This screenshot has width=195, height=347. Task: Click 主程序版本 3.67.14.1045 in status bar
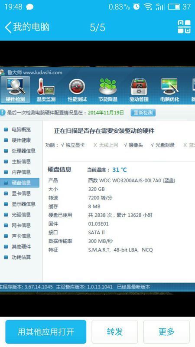click(26, 287)
